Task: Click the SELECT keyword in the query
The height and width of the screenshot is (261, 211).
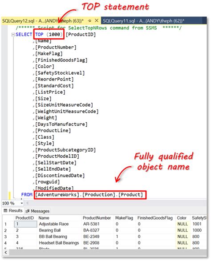Action: pos(24,34)
